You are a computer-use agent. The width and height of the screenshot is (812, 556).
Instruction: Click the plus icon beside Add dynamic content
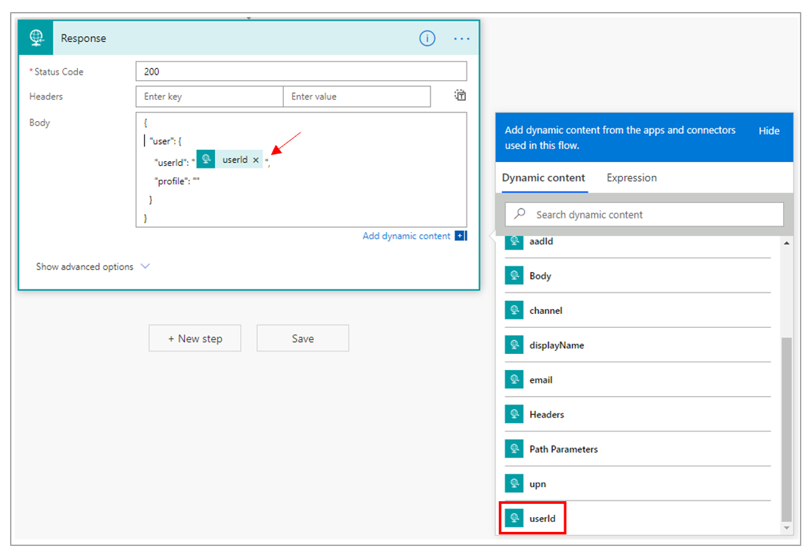pos(460,236)
